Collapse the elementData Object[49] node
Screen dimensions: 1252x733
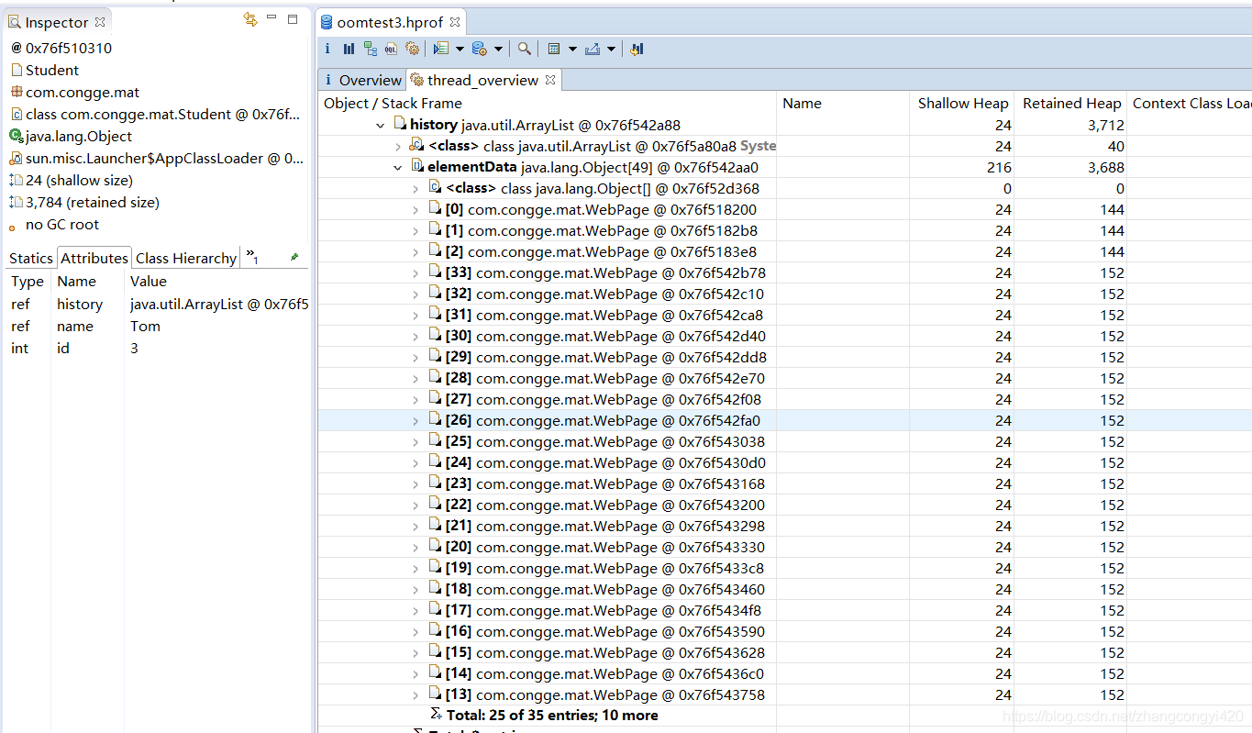point(397,168)
